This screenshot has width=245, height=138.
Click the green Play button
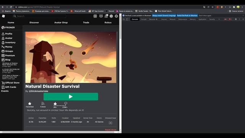point(71,97)
